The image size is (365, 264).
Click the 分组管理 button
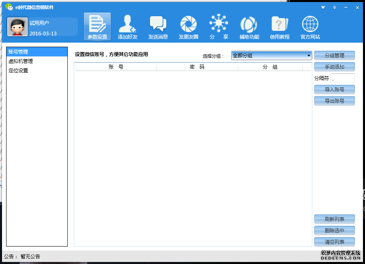335,56
